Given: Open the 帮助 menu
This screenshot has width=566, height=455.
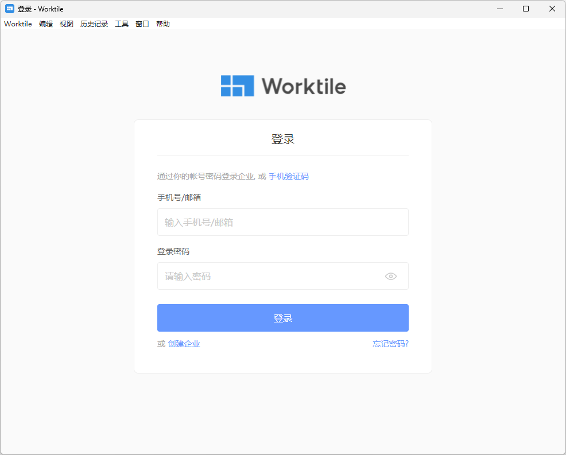Looking at the screenshot, I should click(162, 24).
